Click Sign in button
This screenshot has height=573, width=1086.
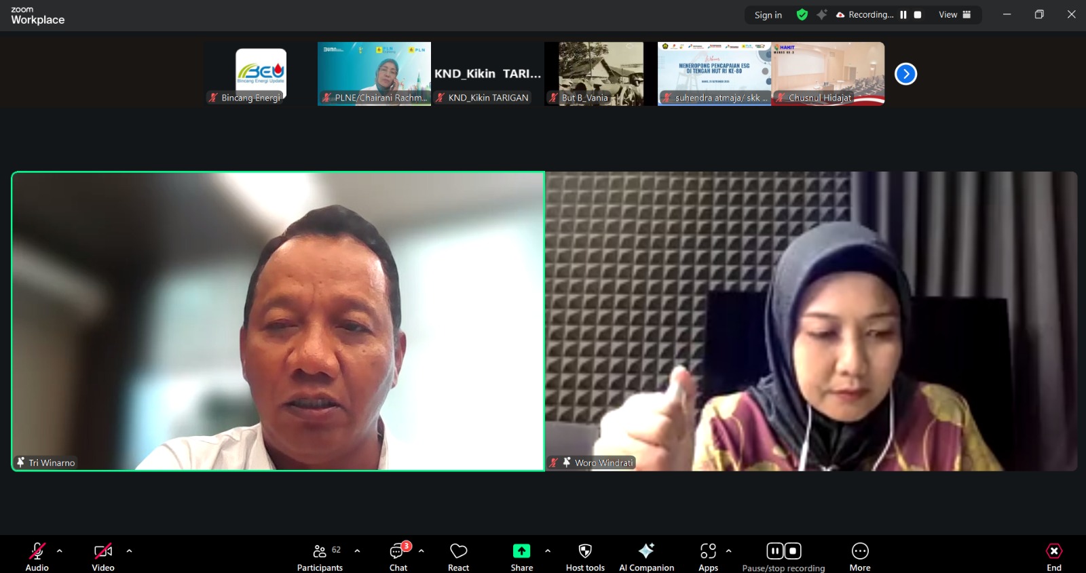768,15
